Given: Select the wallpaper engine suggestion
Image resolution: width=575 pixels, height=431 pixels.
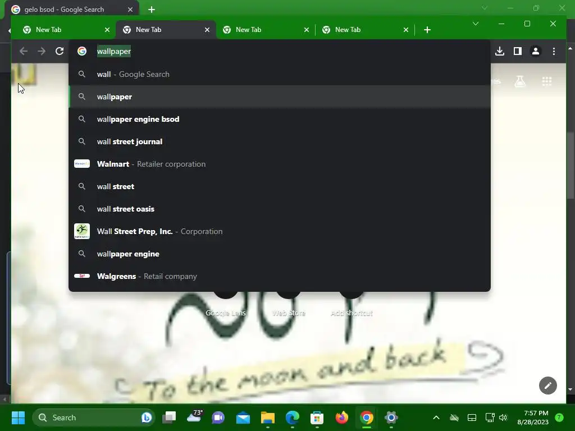Looking at the screenshot, I should coord(280,254).
